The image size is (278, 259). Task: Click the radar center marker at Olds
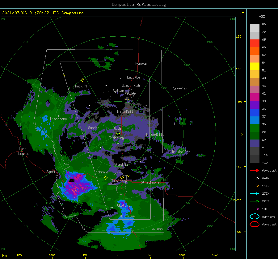pos(118,134)
